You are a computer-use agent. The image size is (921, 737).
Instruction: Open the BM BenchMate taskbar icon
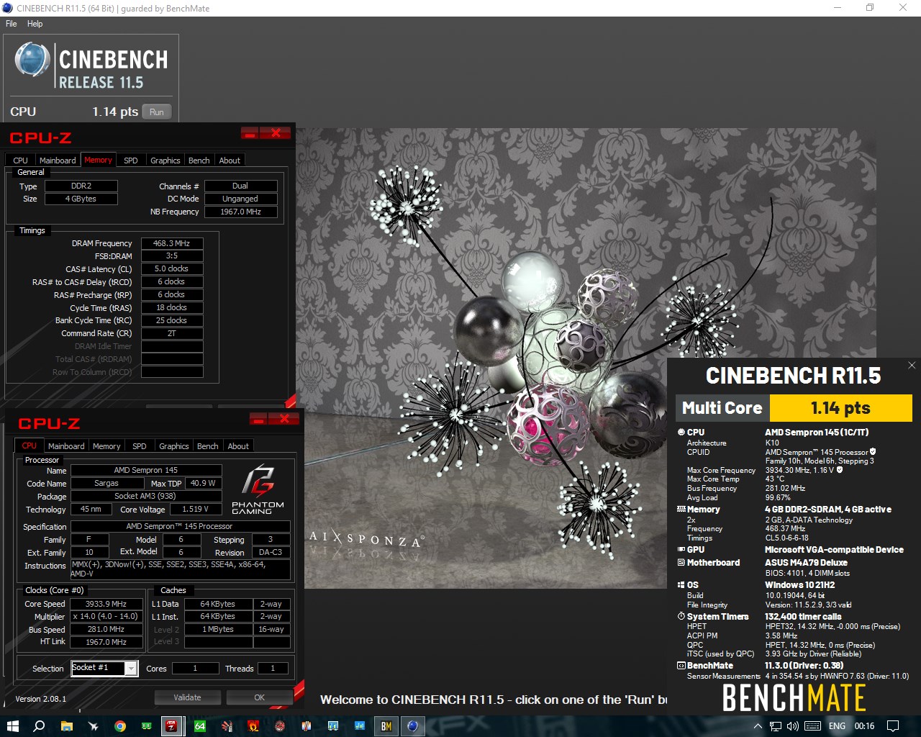point(386,726)
